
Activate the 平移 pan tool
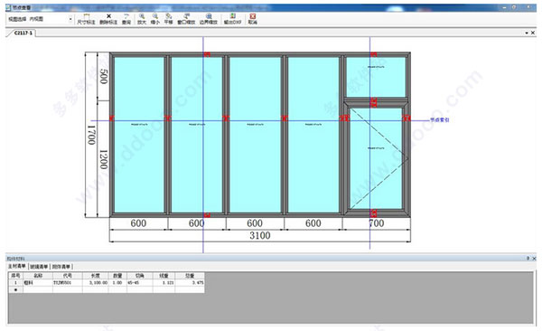point(168,19)
